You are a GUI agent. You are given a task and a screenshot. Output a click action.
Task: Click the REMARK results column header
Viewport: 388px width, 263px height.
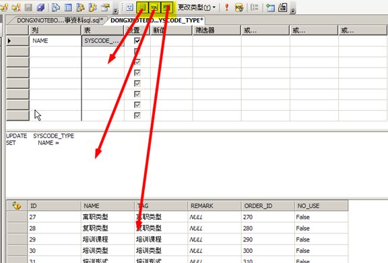coord(214,206)
